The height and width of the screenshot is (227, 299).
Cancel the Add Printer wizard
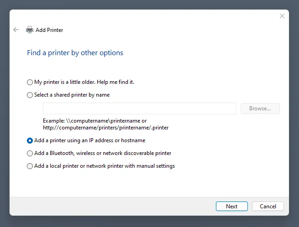tap(268, 206)
